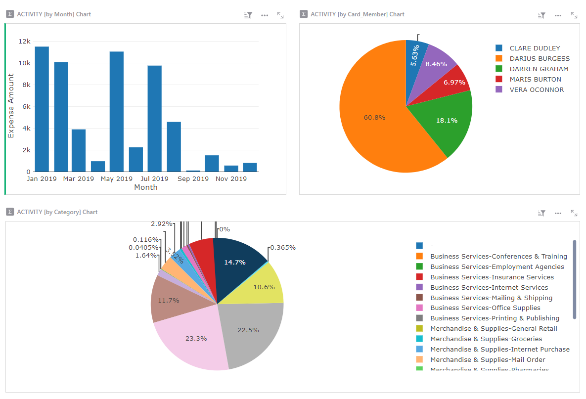Click the sigma icon beside Card_Member chart title
586x399 pixels.
pyautogui.click(x=304, y=14)
